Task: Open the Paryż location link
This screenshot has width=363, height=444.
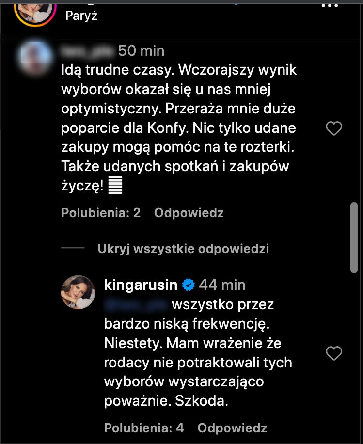Action: click(81, 16)
